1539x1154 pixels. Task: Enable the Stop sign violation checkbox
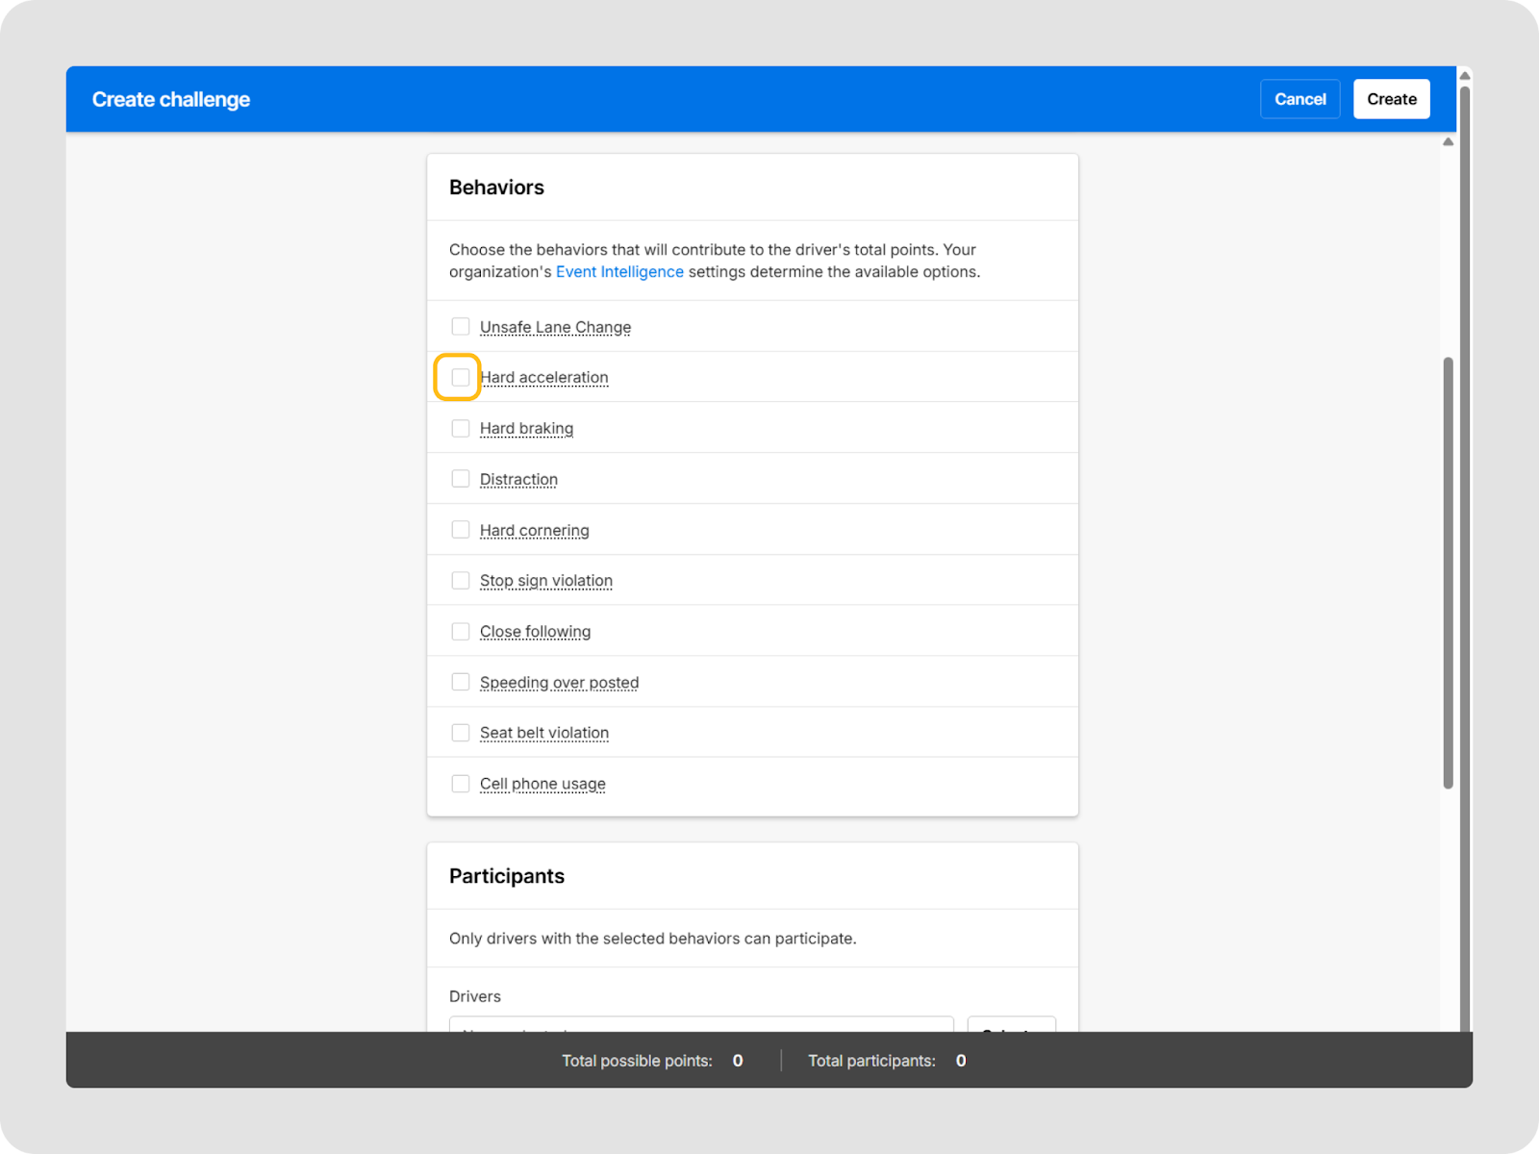pyautogui.click(x=461, y=581)
